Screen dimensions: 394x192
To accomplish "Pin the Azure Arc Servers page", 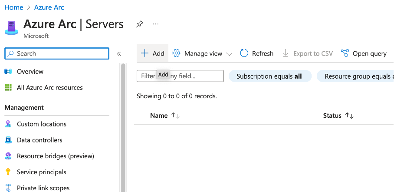I will pos(139,24).
